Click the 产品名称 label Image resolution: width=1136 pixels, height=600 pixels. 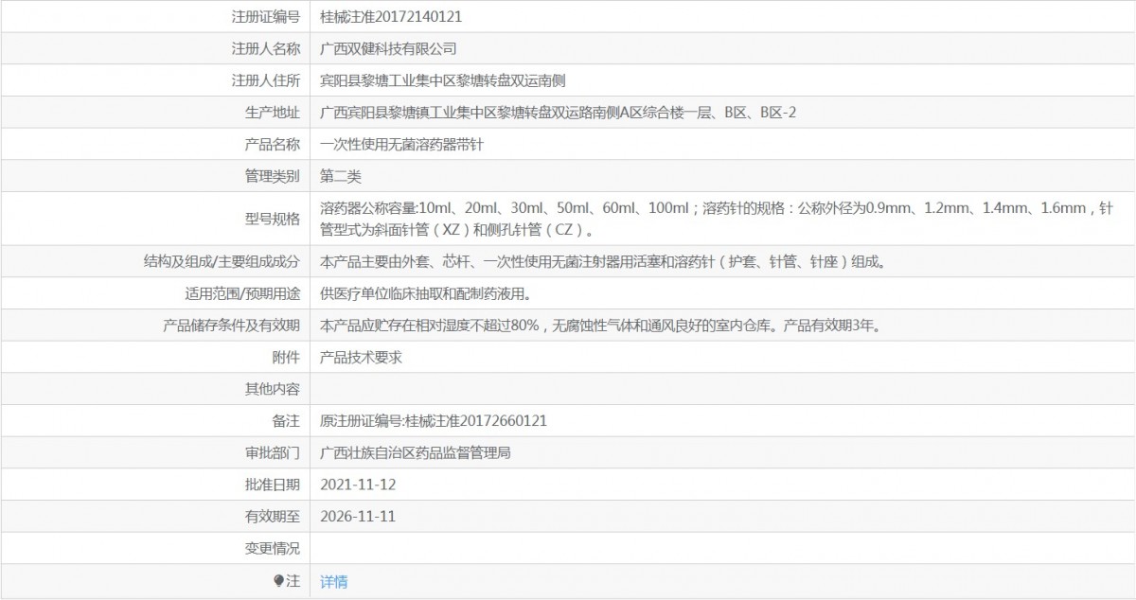coord(273,145)
